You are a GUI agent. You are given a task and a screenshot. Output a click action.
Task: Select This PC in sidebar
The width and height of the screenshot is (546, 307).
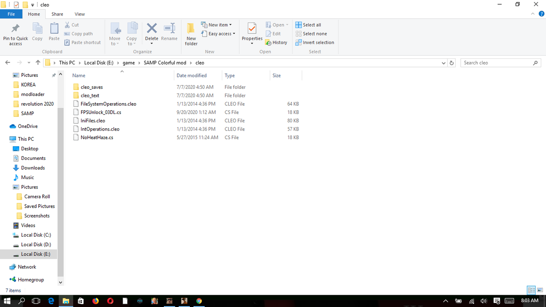pos(26,139)
